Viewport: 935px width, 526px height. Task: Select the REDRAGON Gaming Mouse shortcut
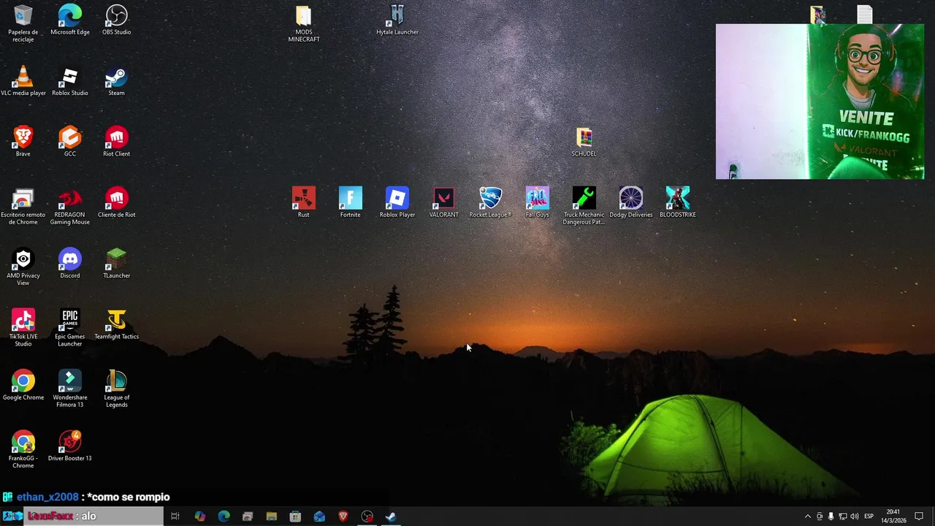tap(70, 206)
